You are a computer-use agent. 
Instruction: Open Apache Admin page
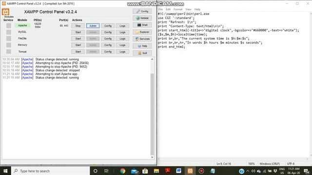(93, 26)
